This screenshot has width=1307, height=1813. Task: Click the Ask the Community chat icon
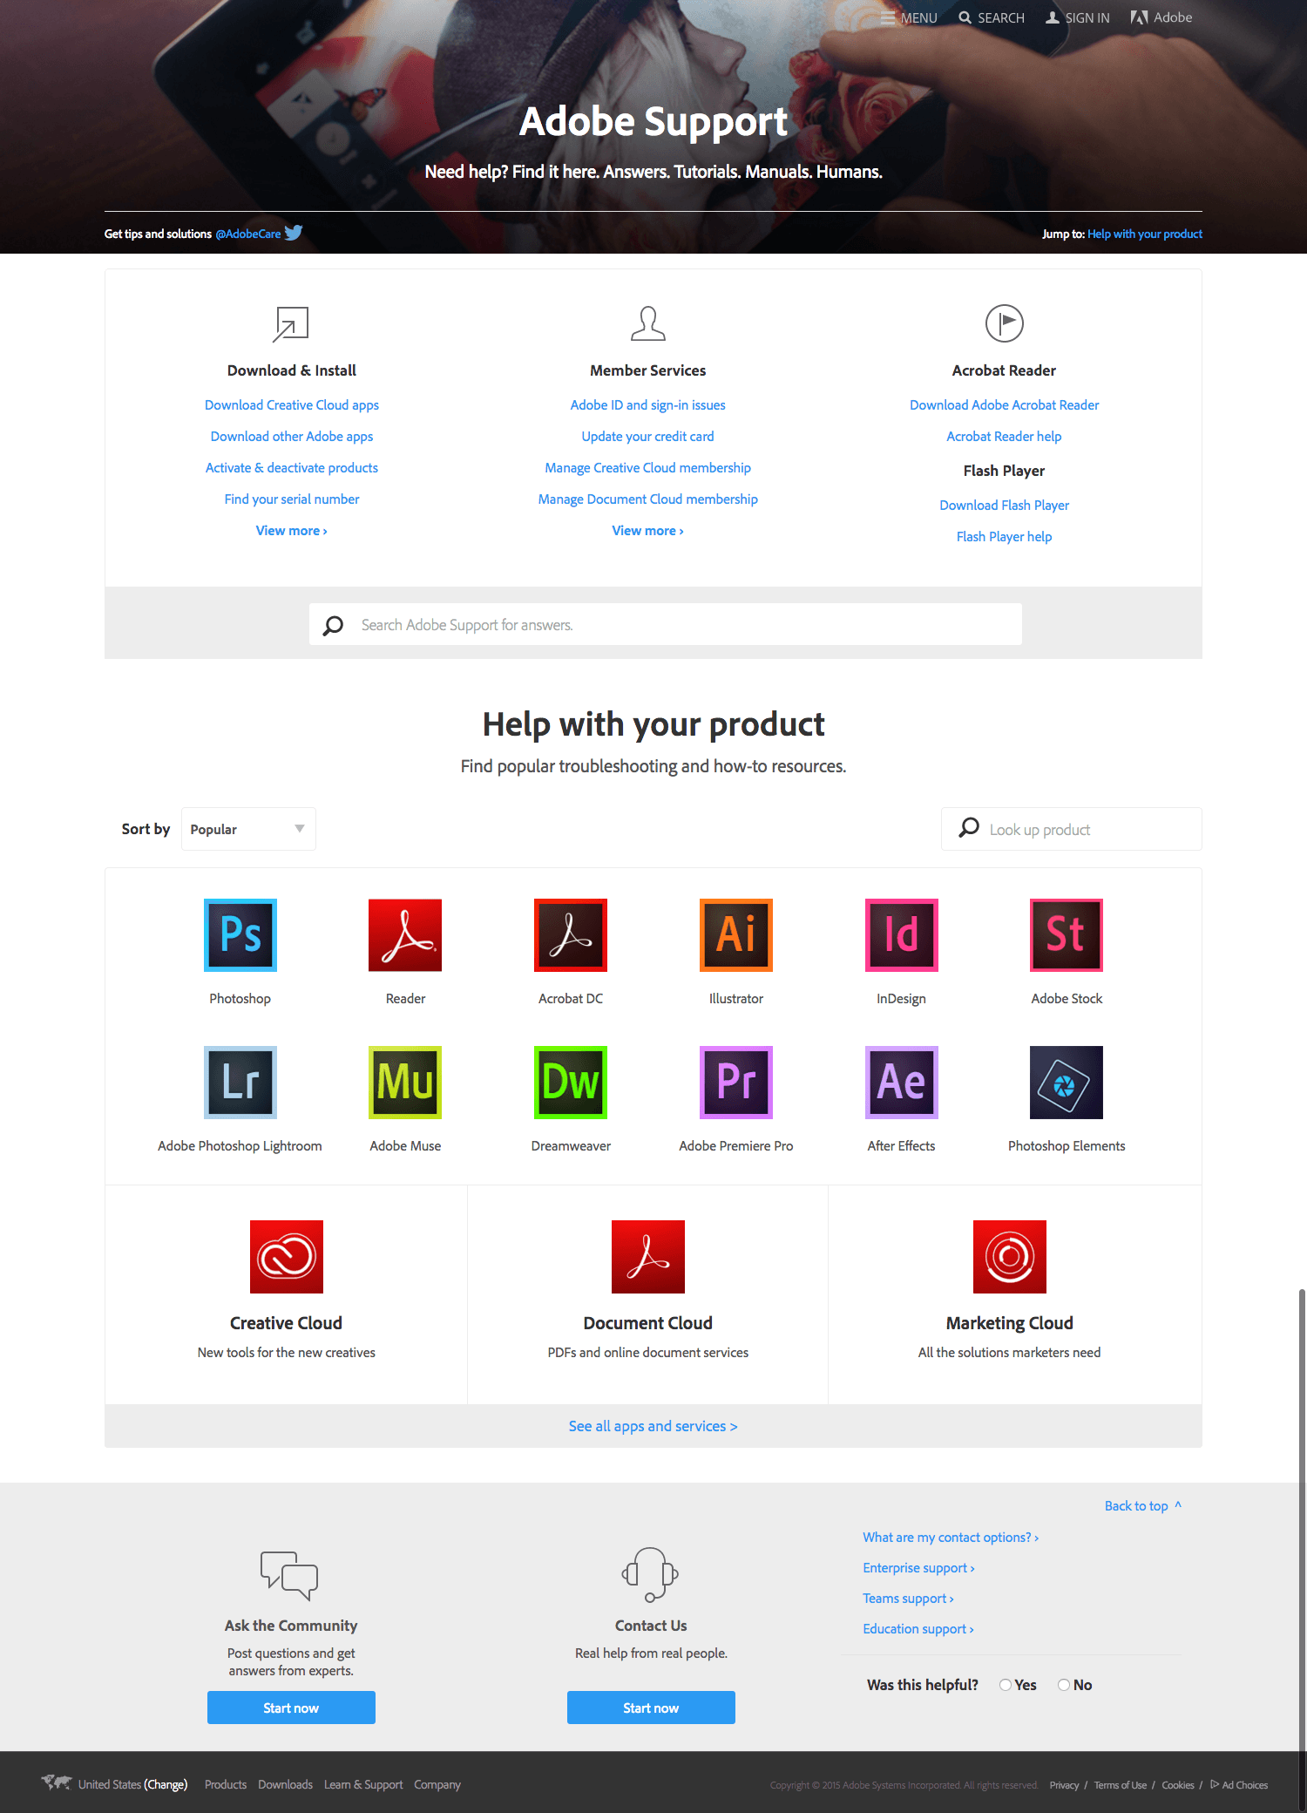click(289, 1575)
